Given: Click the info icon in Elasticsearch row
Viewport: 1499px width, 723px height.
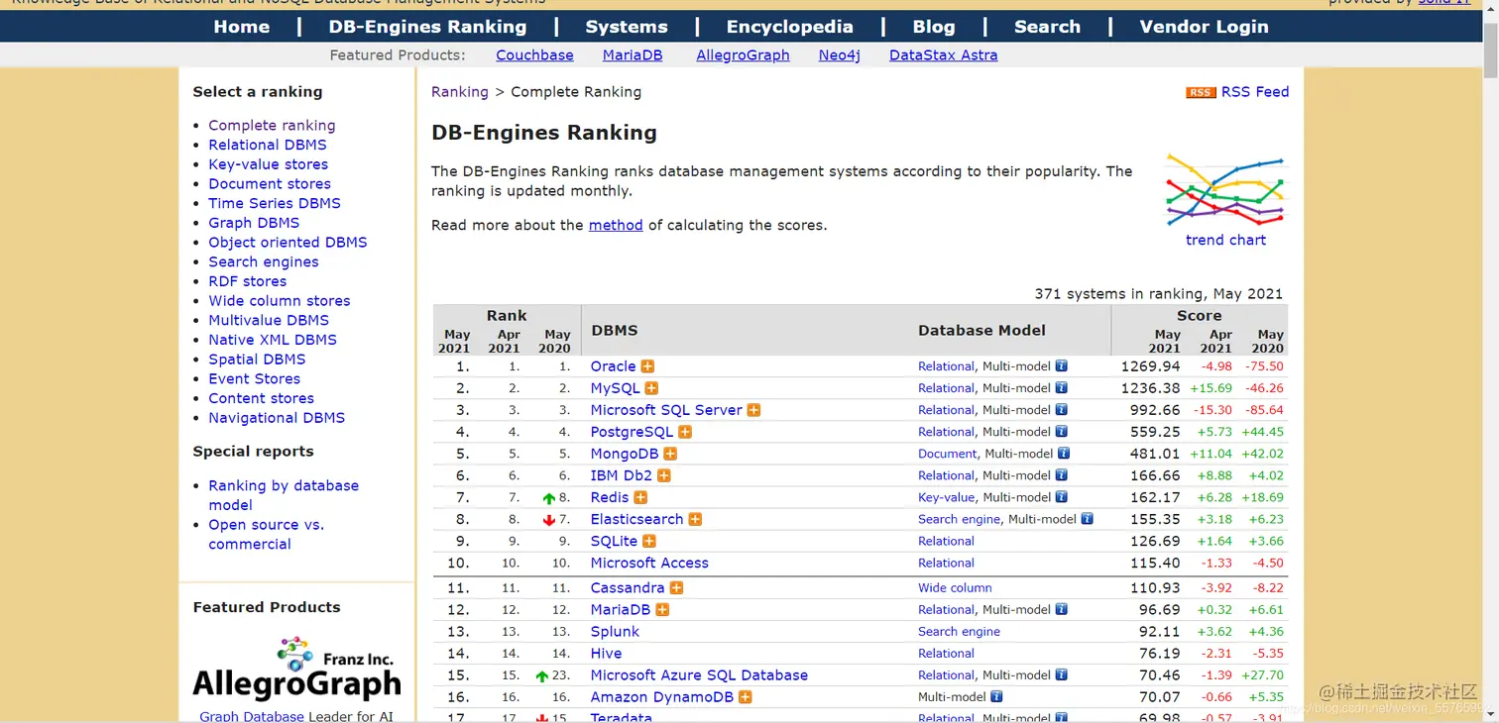Looking at the screenshot, I should [x=1088, y=519].
